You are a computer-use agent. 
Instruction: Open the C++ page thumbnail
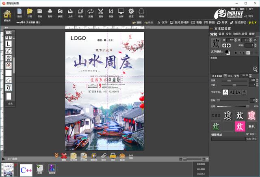point(26,170)
